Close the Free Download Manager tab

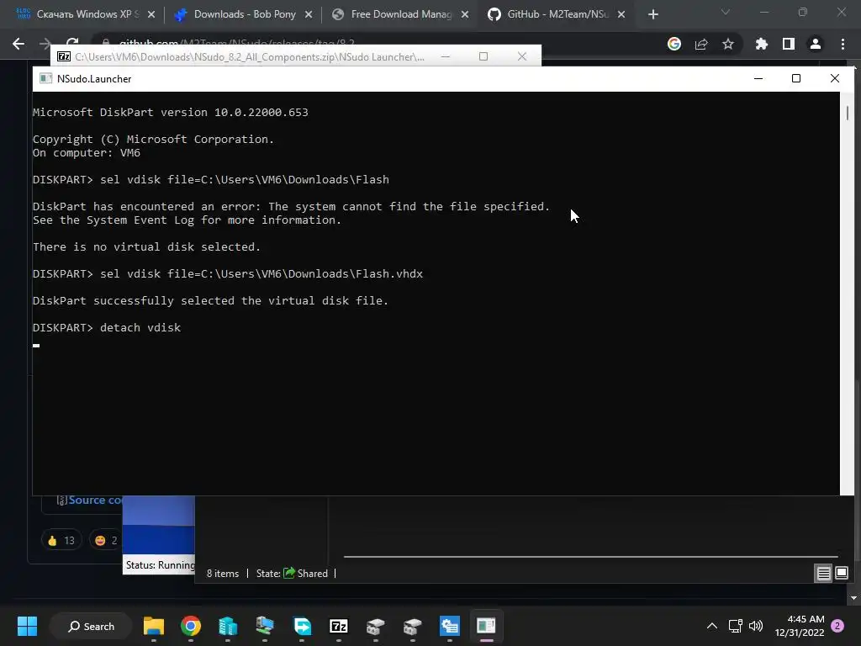465,15
